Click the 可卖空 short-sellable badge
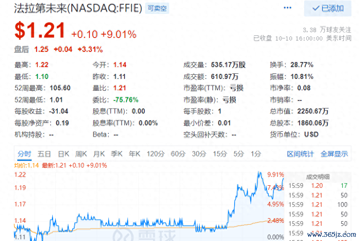The width and height of the screenshot is (359, 241). (157, 8)
